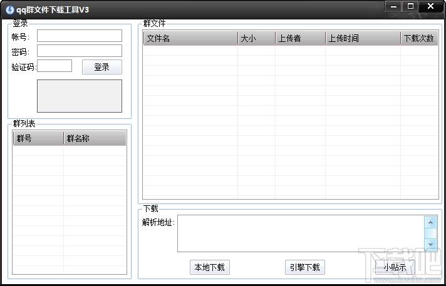The width and height of the screenshot is (446, 286).
Task: Click the scroll down arrow of address box
Action: pos(430,245)
